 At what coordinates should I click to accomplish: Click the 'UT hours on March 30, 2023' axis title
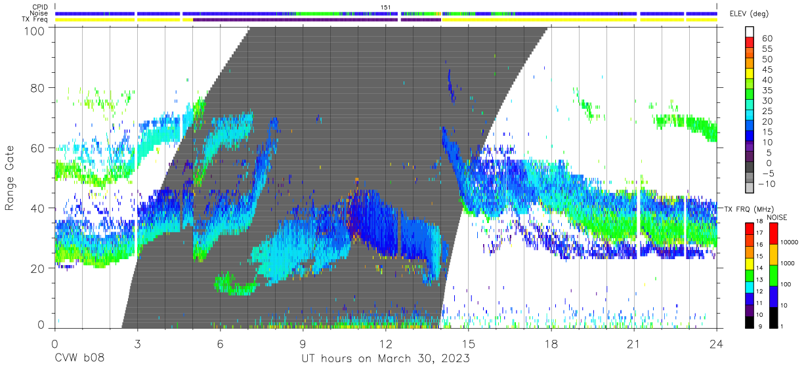(x=385, y=358)
